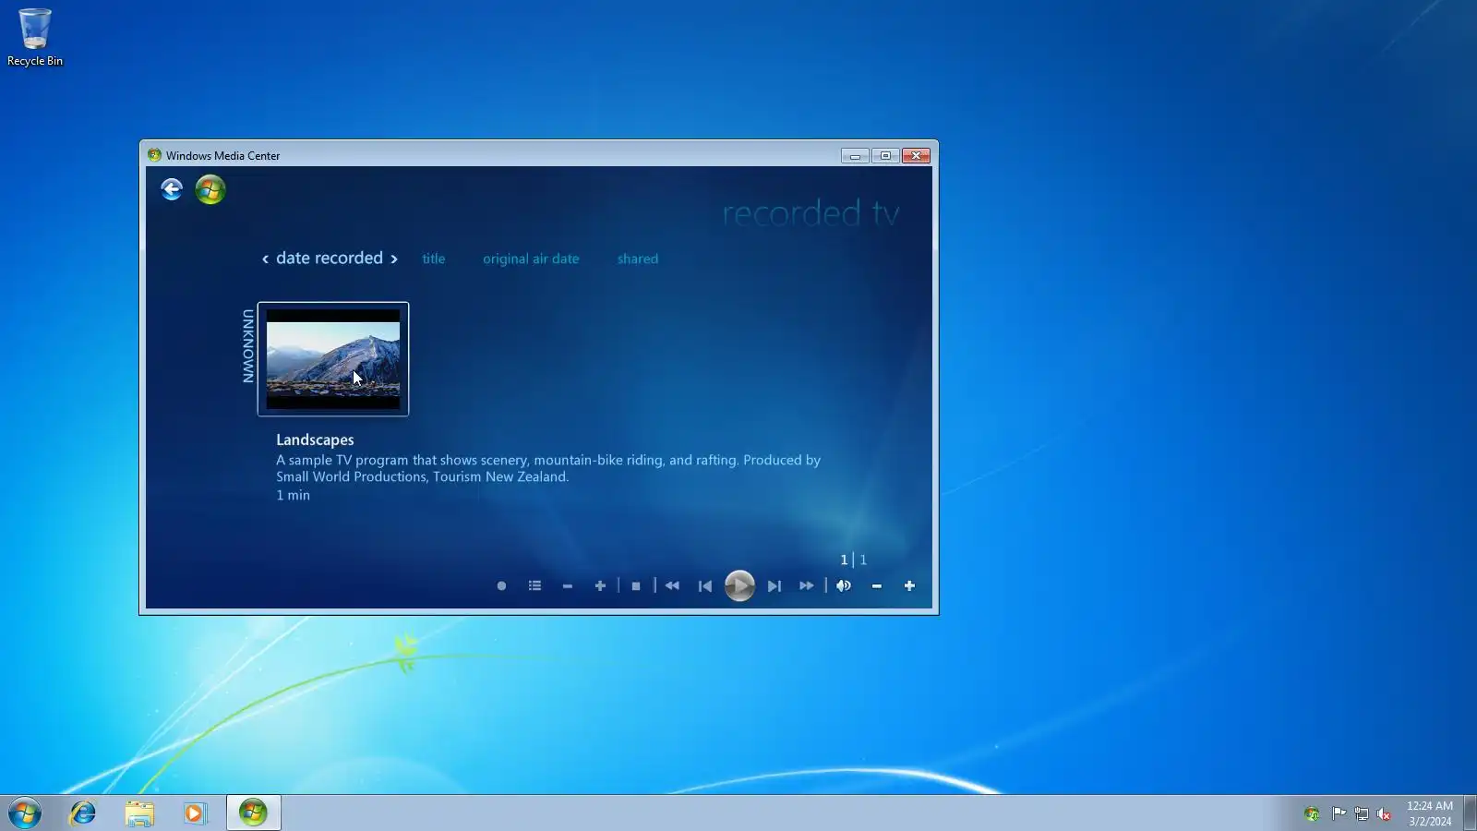The image size is (1477, 831).
Task: Click the Windows Media Center taskbar button
Action: click(253, 813)
